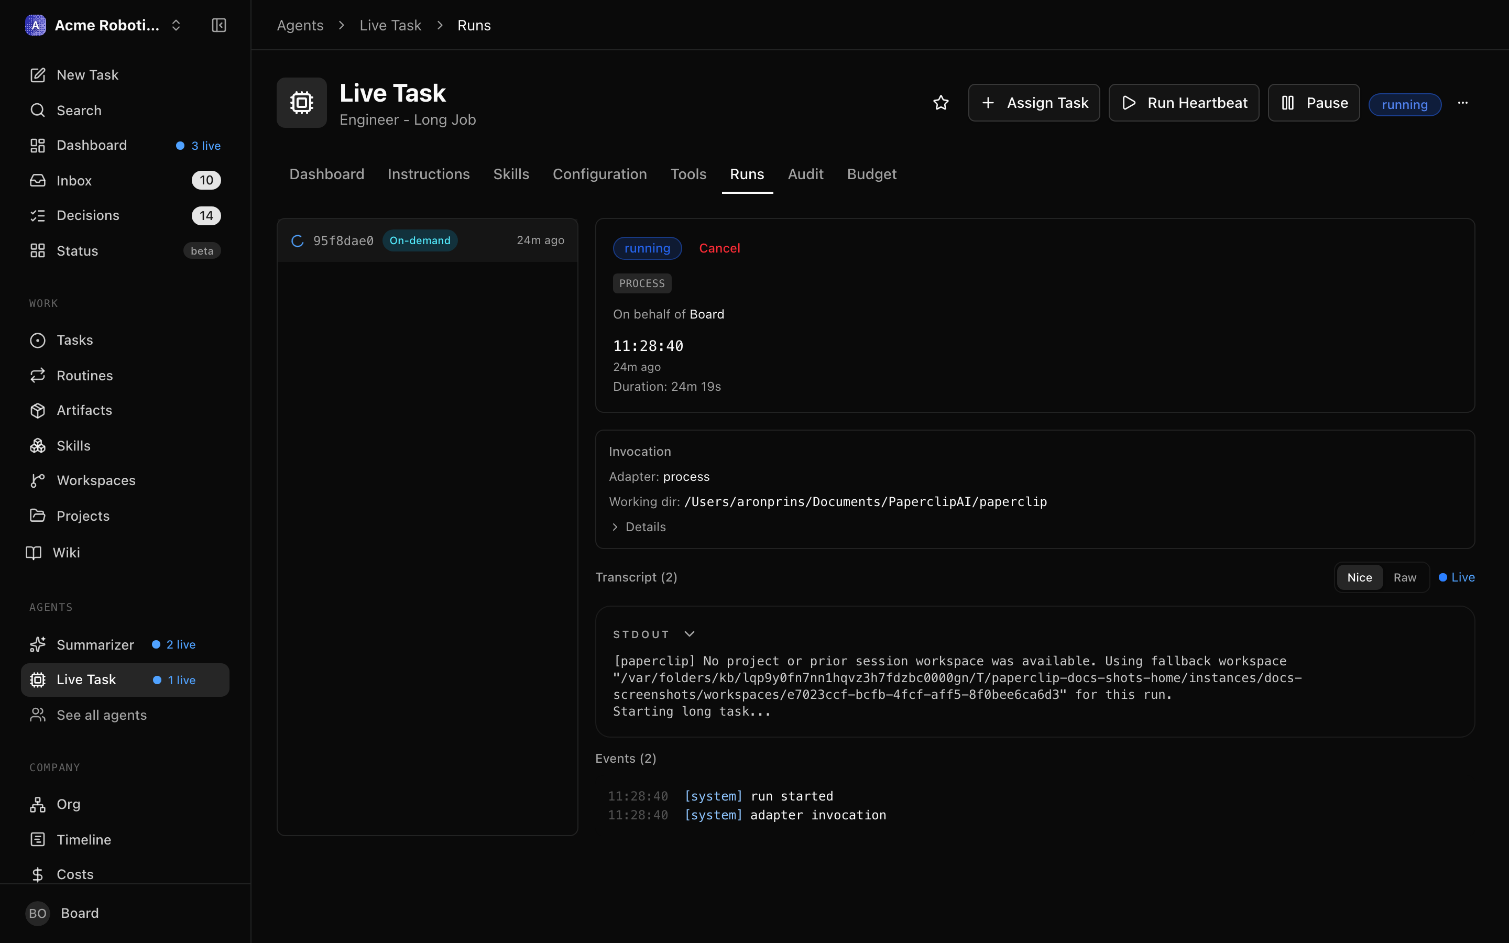Cancel the running run
1509x943 pixels.
pyautogui.click(x=719, y=248)
